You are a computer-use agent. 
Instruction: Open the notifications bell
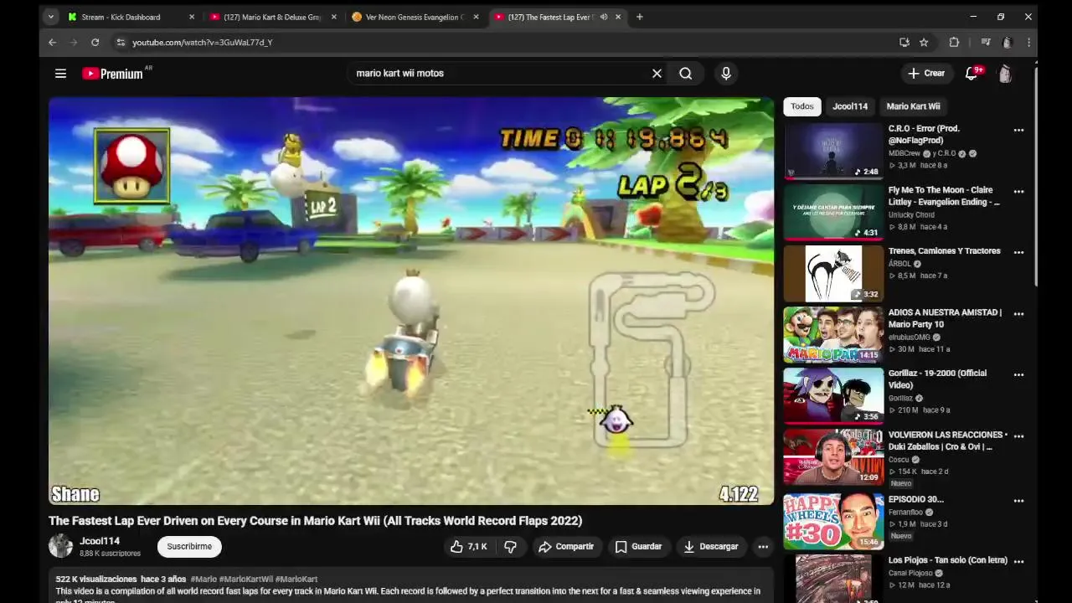pos(972,74)
